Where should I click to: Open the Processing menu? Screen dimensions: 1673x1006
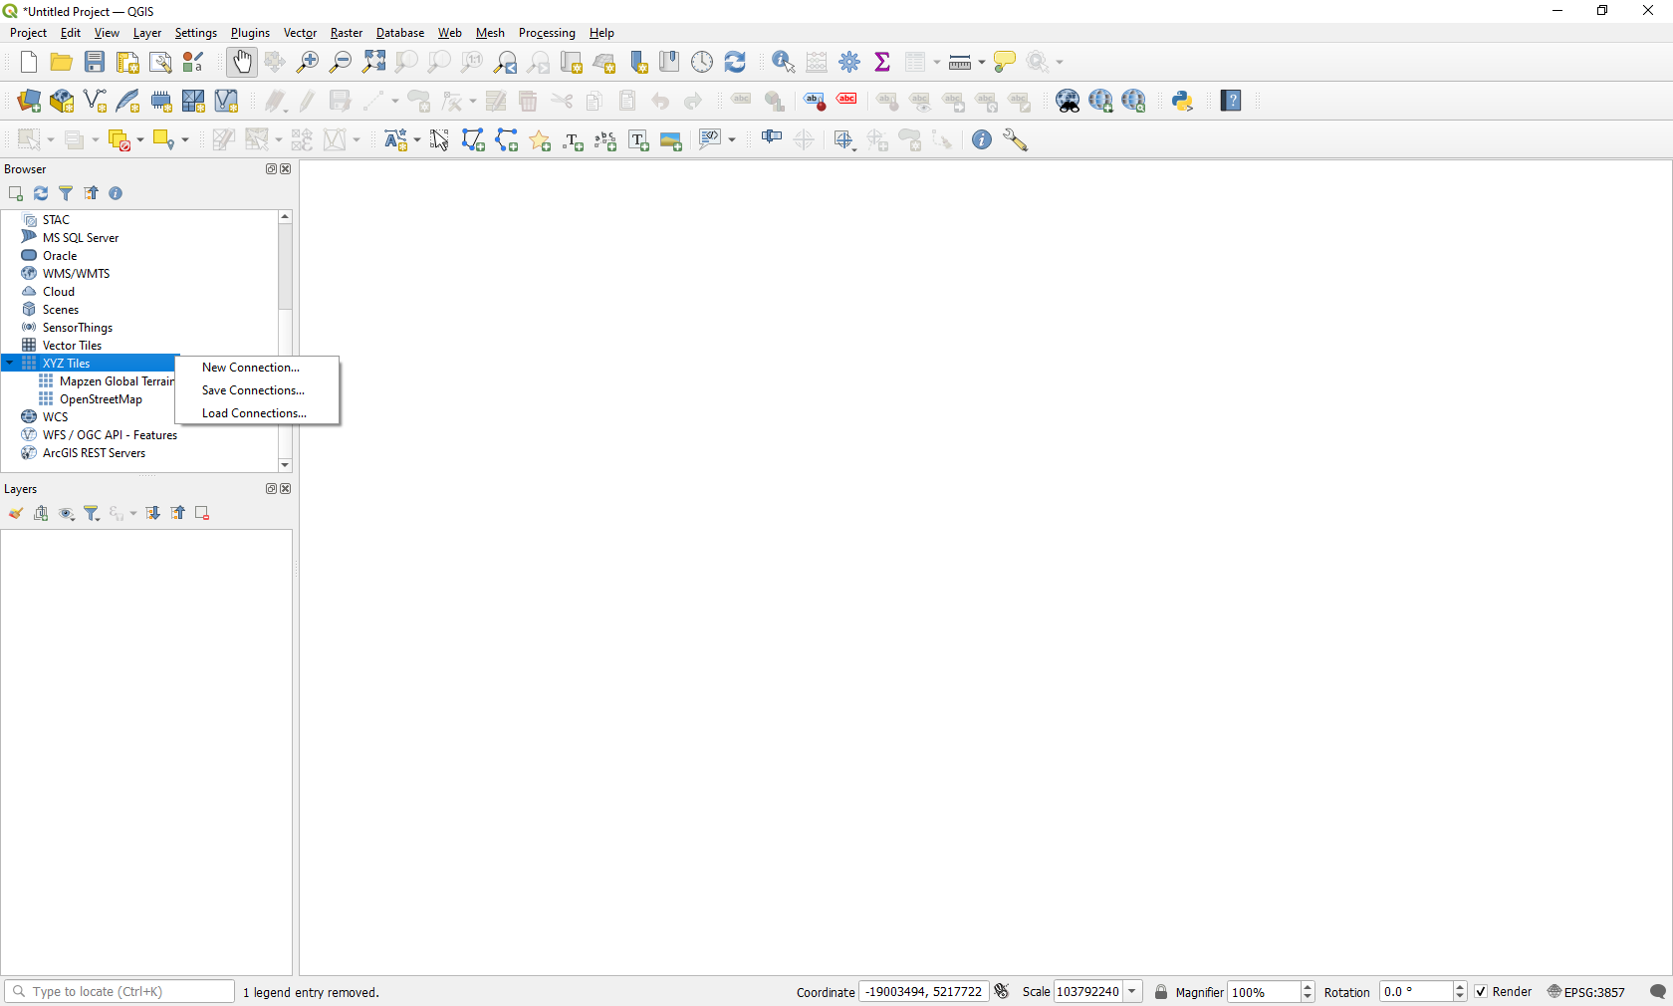(x=546, y=33)
